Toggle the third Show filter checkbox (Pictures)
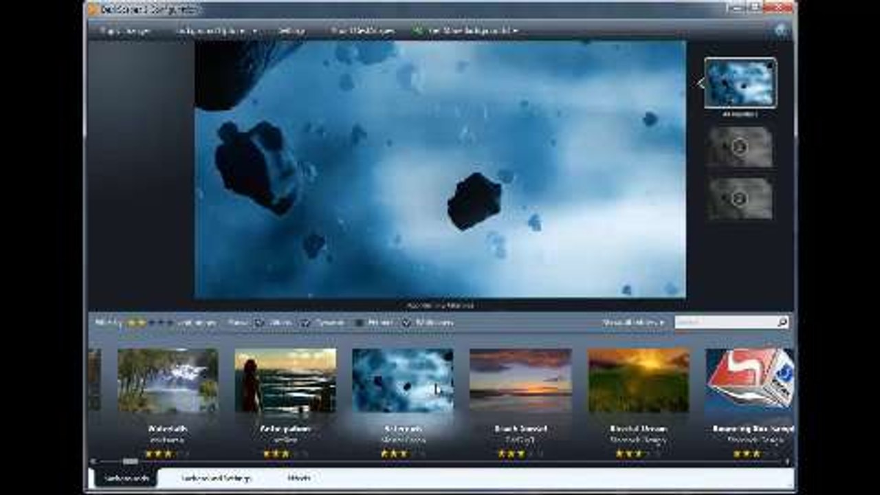The height and width of the screenshot is (495, 880). (x=359, y=322)
